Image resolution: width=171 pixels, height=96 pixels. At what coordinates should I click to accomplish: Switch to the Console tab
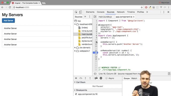[x=100, y=12]
